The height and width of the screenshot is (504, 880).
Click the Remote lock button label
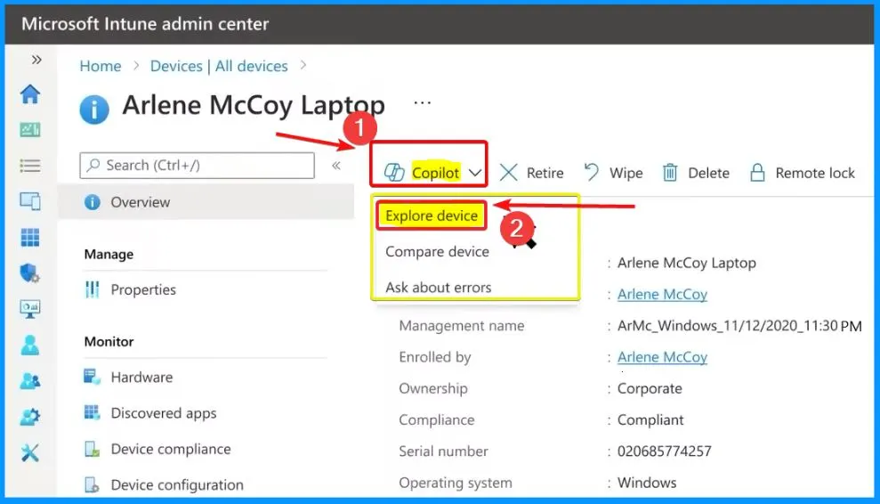[x=815, y=173]
